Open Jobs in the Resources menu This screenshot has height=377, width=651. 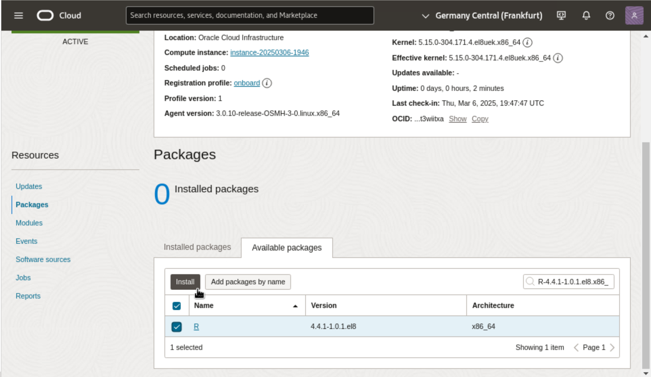click(x=23, y=278)
